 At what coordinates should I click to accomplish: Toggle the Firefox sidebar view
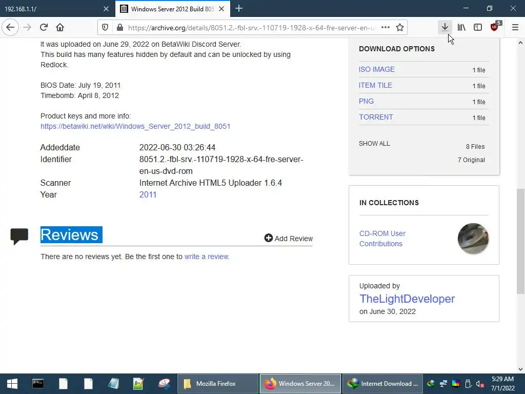tap(478, 28)
